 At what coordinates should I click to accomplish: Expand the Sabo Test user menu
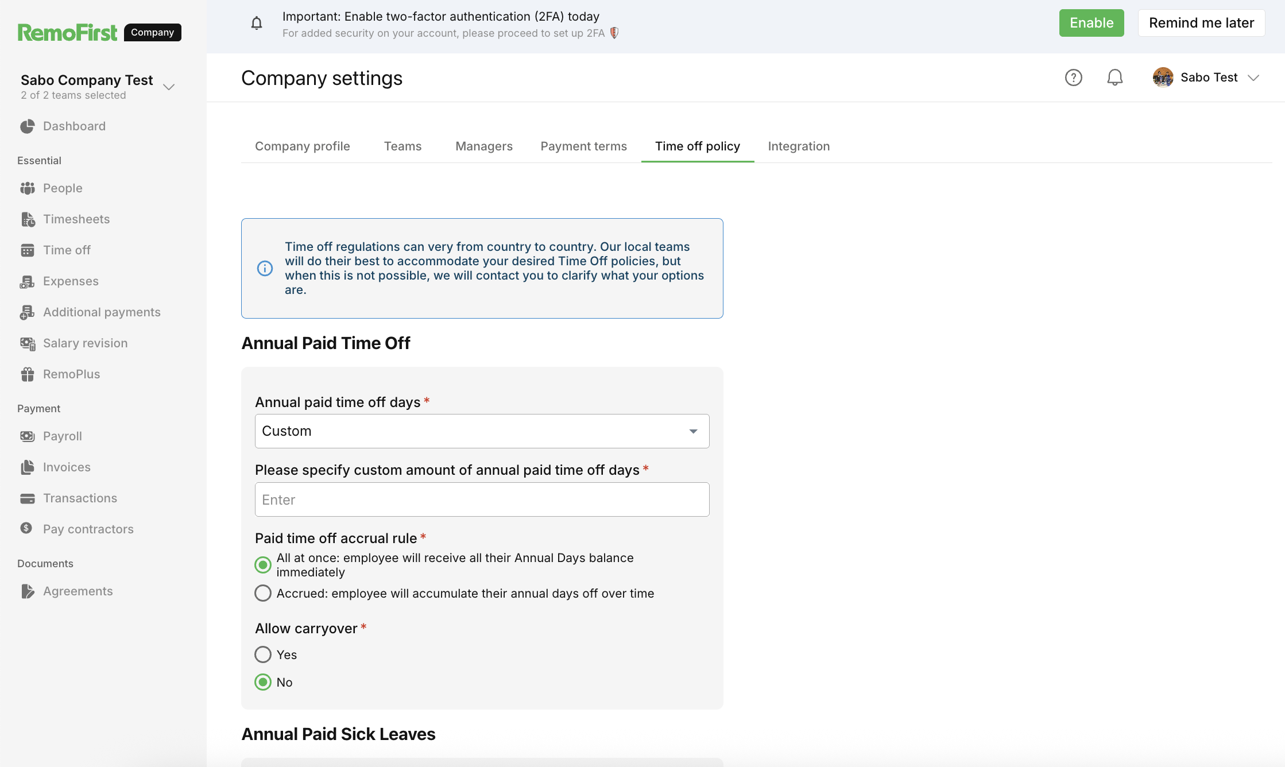1253,78
